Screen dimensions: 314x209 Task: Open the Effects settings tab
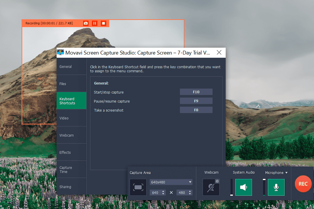72,153
